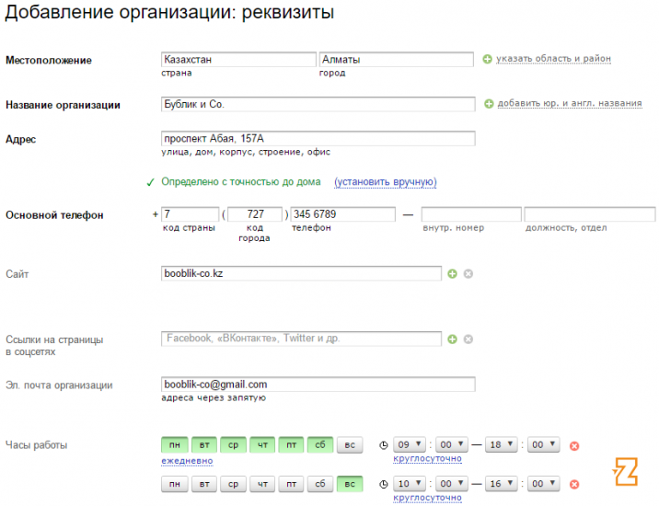Click the empty 'внутр. номер' extension field
The image size is (659, 506).
coord(471,214)
